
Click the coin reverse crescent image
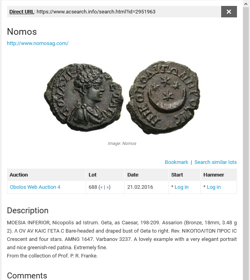[163, 97]
